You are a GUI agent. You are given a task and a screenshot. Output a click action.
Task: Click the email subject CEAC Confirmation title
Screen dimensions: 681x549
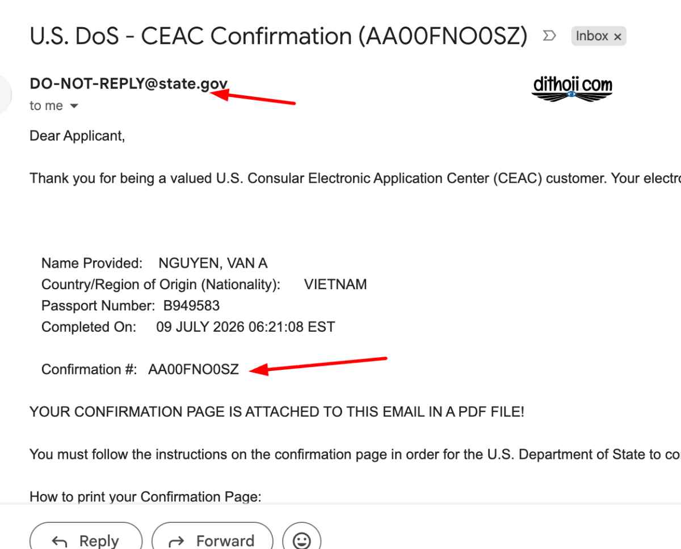[x=278, y=36]
